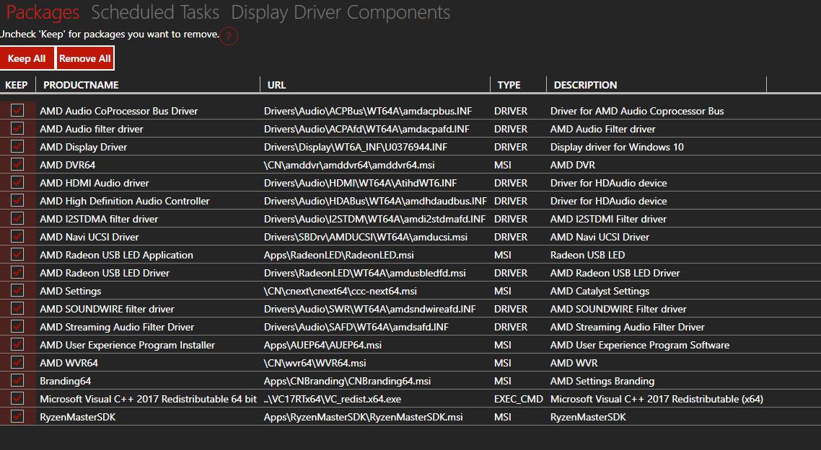Sort by the TYPE column header
Image resolution: width=821 pixels, height=450 pixels.
509,85
